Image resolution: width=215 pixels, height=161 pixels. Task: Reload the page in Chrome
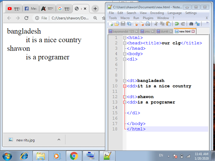tap(26, 18)
